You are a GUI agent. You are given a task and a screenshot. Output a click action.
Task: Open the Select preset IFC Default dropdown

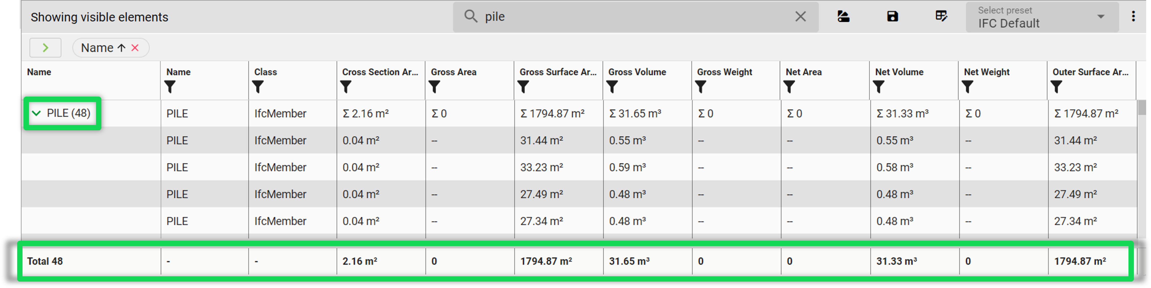tap(1042, 17)
